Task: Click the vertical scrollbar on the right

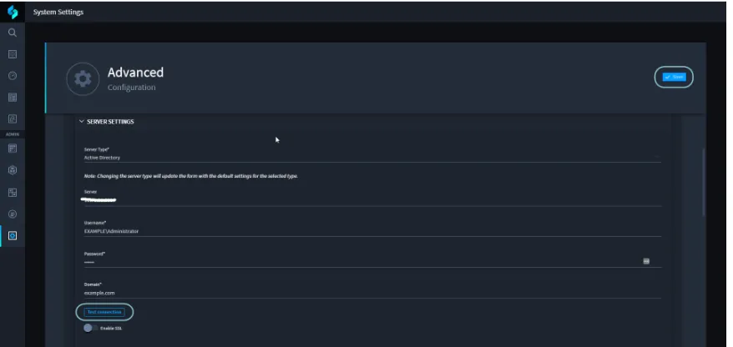Action: coord(703,182)
